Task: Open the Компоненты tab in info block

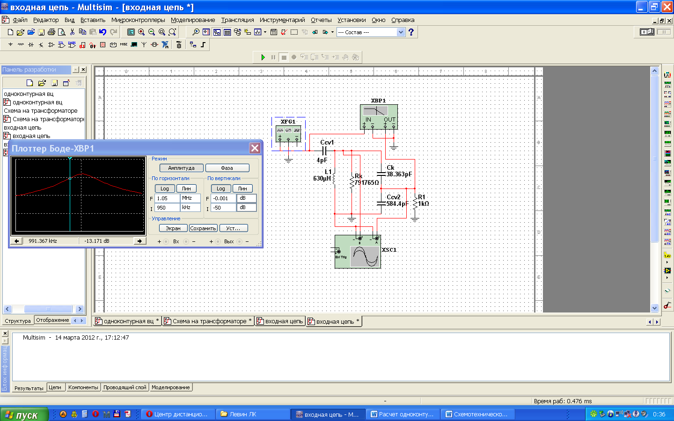Action: (83, 387)
